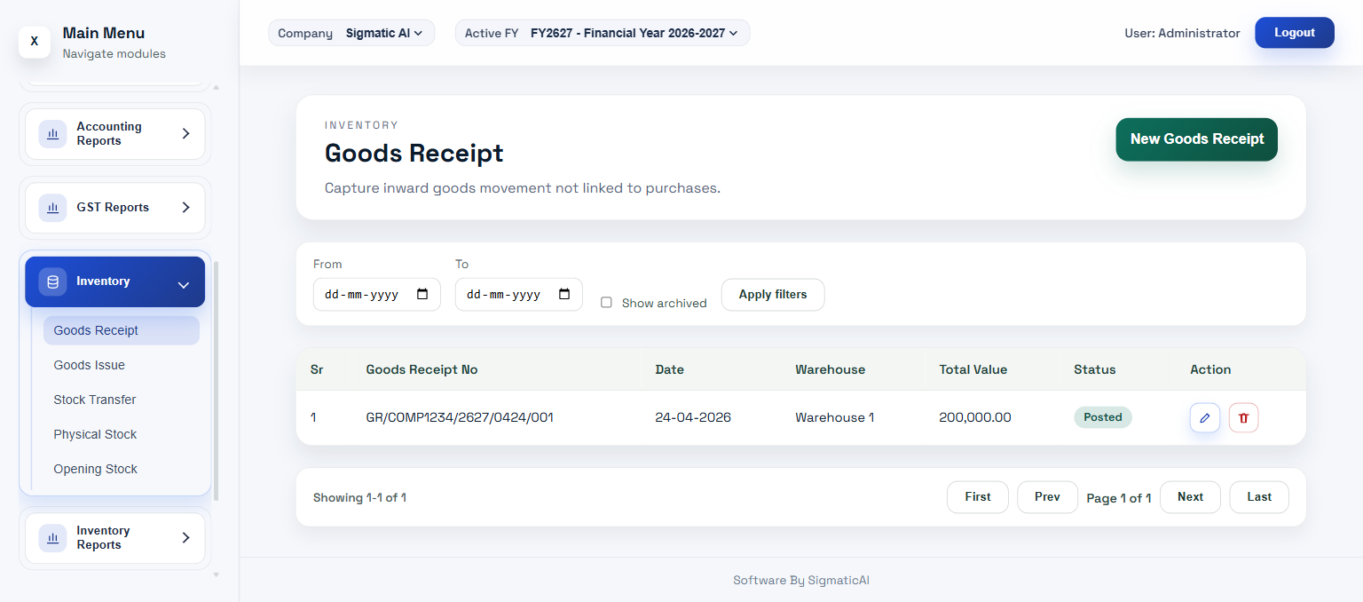Click the Inventory database icon
The width and height of the screenshot is (1363, 602).
click(52, 281)
